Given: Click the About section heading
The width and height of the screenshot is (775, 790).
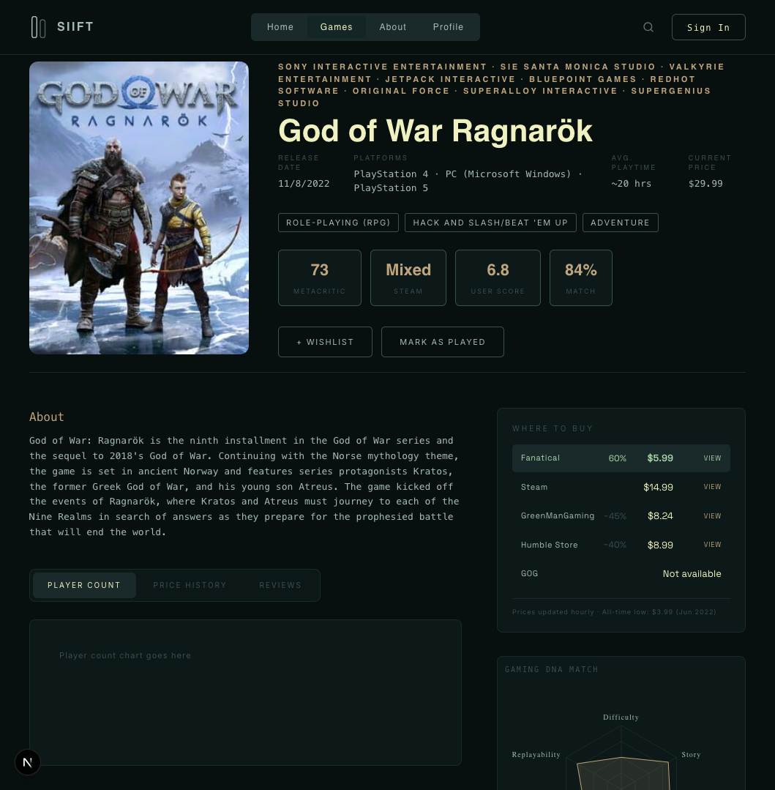Looking at the screenshot, I should [46, 417].
